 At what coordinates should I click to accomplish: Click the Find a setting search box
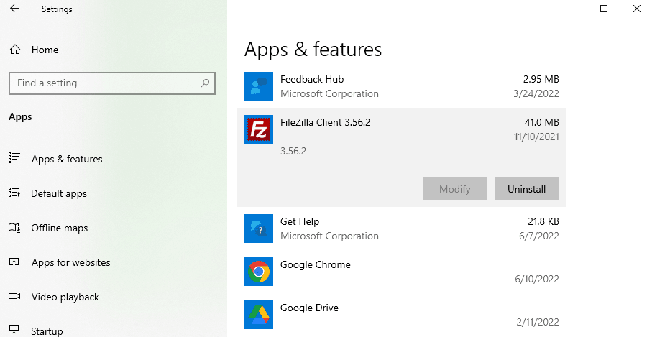tap(112, 83)
